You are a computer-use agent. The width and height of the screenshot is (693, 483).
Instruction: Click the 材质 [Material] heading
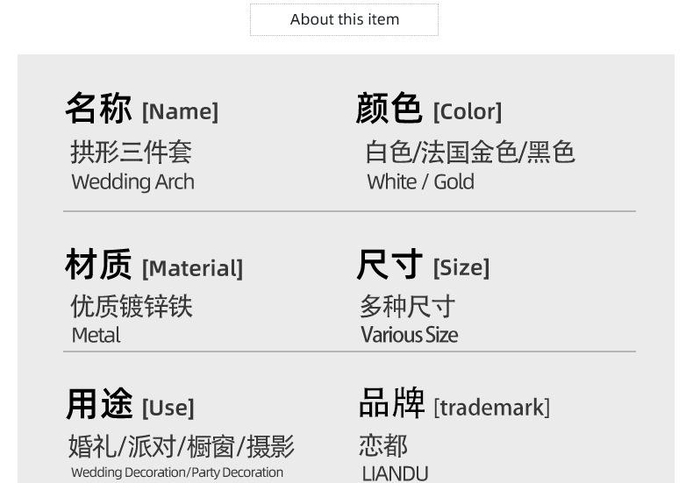coord(154,266)
